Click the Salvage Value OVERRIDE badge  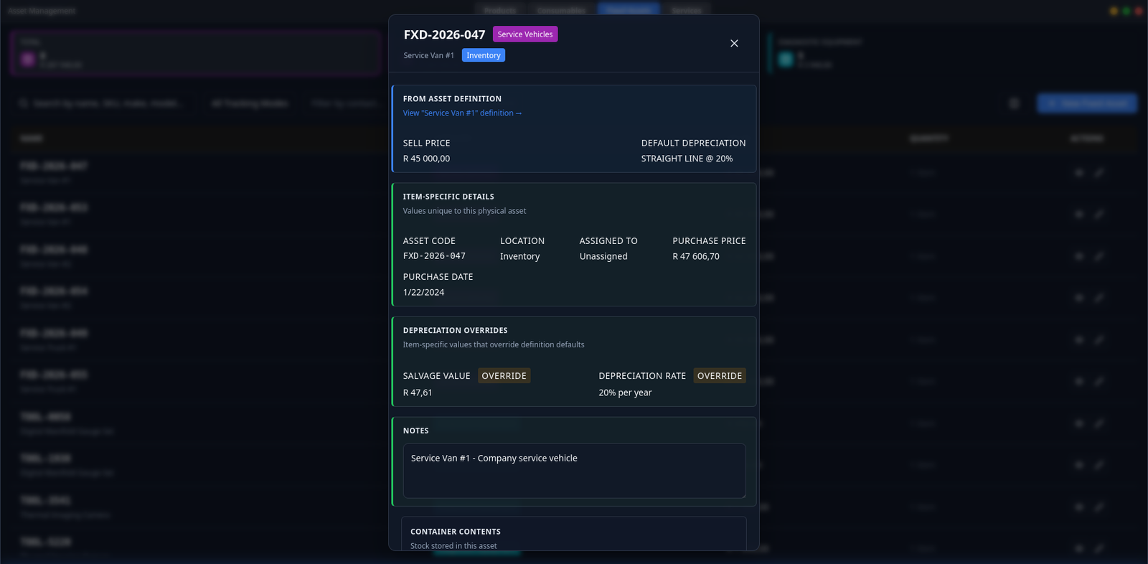click(x=504, y=376)
